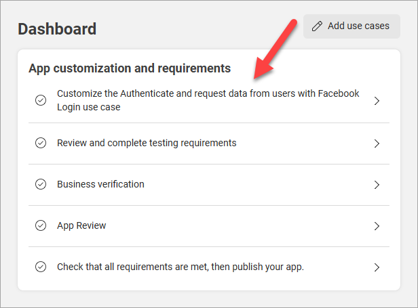Open Customize the Authenticate and request data item
The height and width of the screenshot is (308, 418).
209,100
